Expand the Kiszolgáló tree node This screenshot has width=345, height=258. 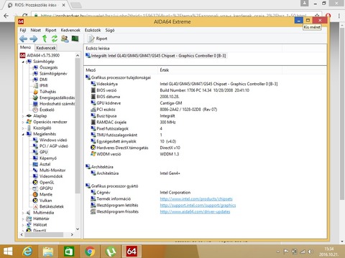click(23, 128)
